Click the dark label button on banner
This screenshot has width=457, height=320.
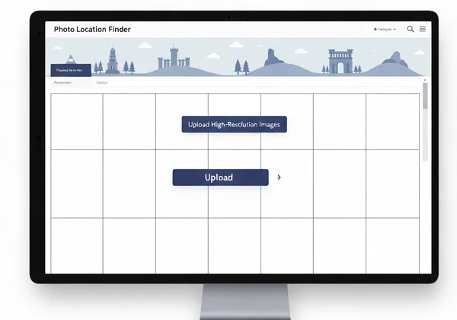pyautogui.click(x=71, y=70)
